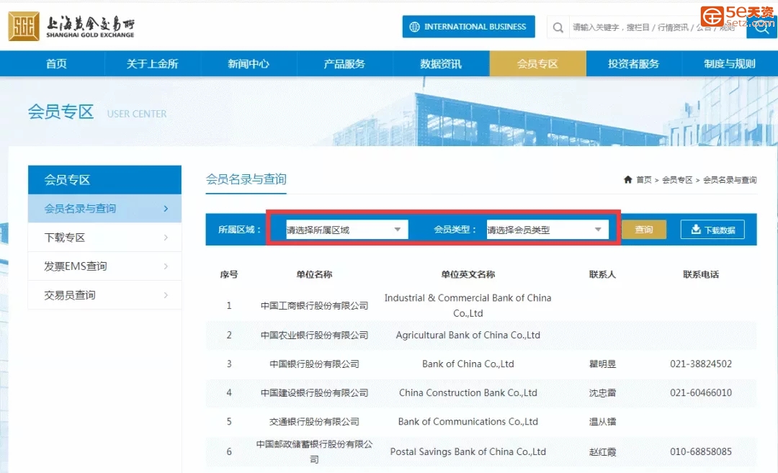This screenshot has height=473, width=778.
Task: Click the yellow 查询 button
Action: [643, 230]
